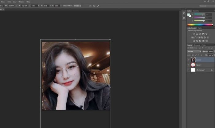The width and height of the screenshot is (215, 128).
Task: Open the Normal blend mode dropdown
Action: click(x=194, y=52)
